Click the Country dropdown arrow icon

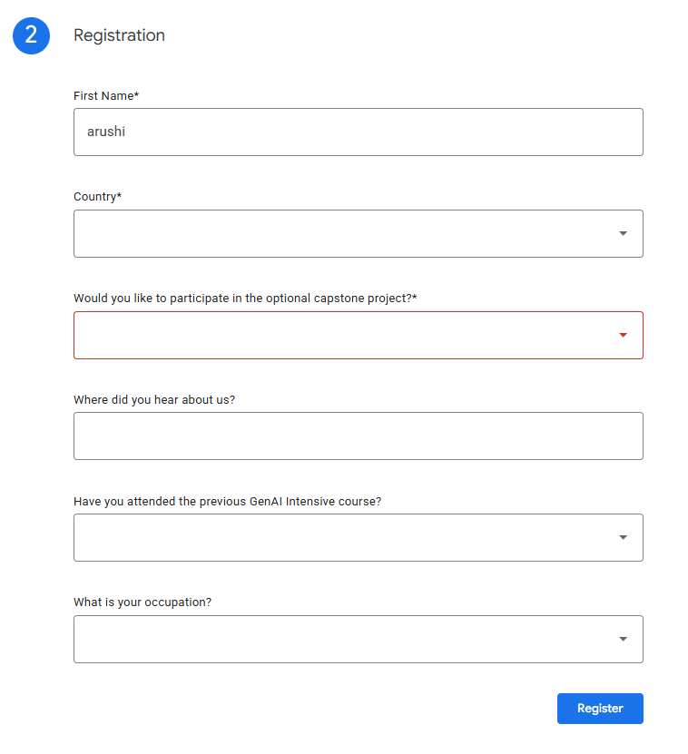(623, 233)
